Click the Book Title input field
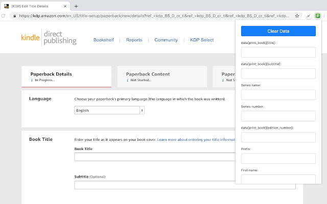 154,157
